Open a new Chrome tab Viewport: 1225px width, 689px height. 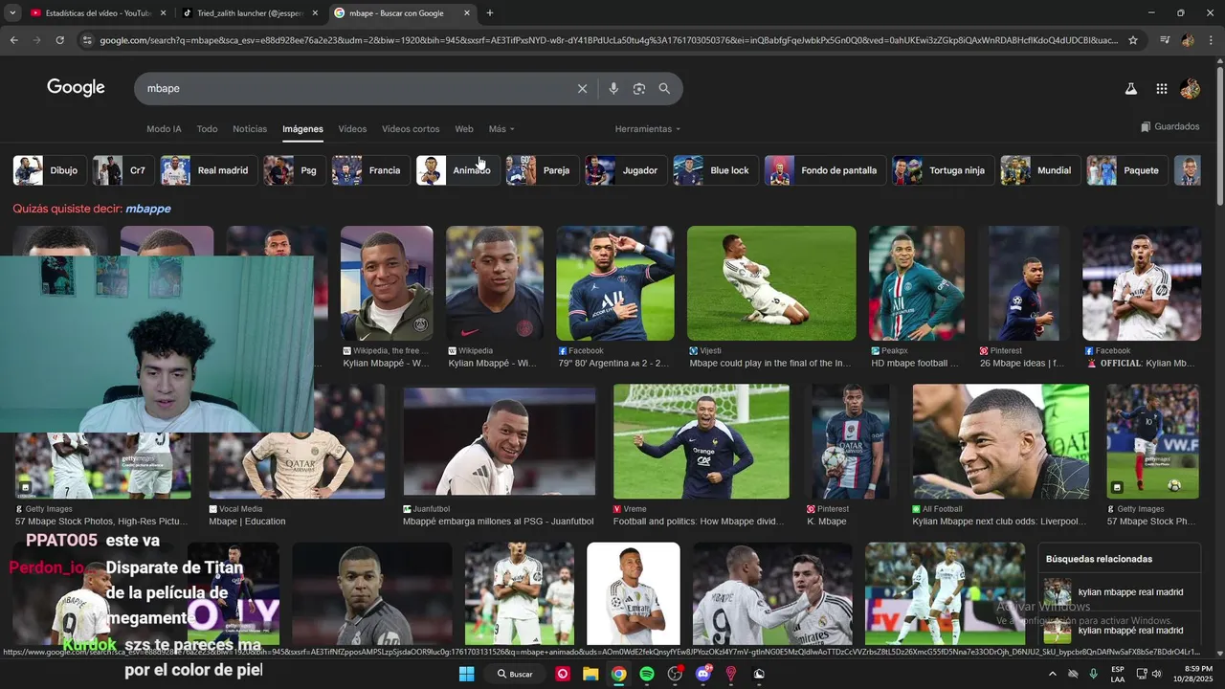click(x=490, y=13)
